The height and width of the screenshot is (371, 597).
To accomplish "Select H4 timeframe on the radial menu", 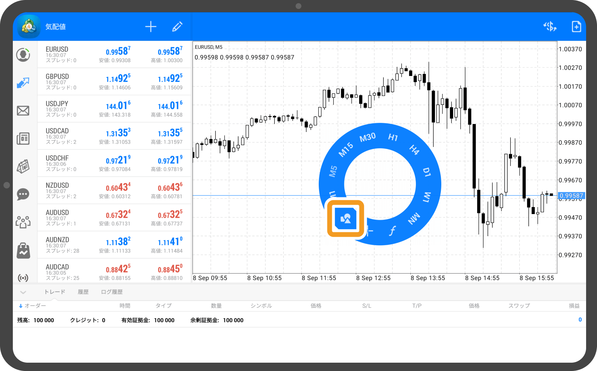I will (414, 150).
